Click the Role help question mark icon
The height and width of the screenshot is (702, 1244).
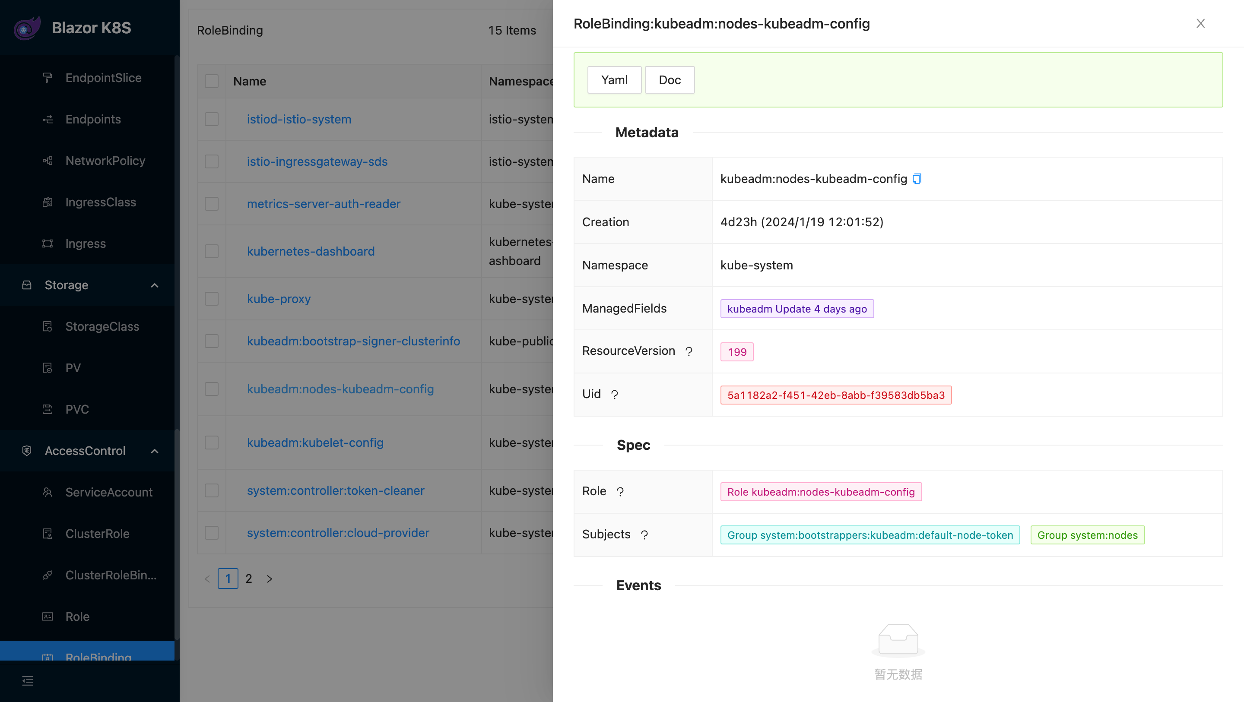coord(620,491)
